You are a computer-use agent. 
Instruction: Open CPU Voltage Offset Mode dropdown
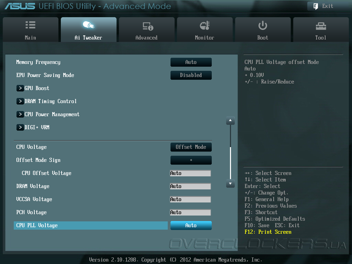[191, 147]
